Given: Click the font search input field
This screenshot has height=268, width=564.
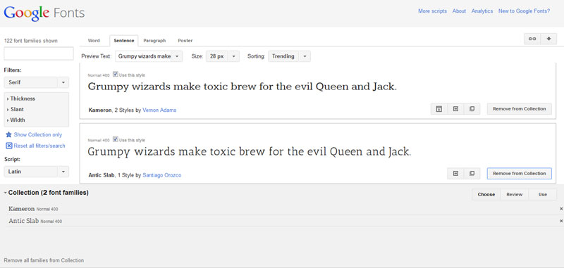Looking at the screenshot, I should coord(39,53).
